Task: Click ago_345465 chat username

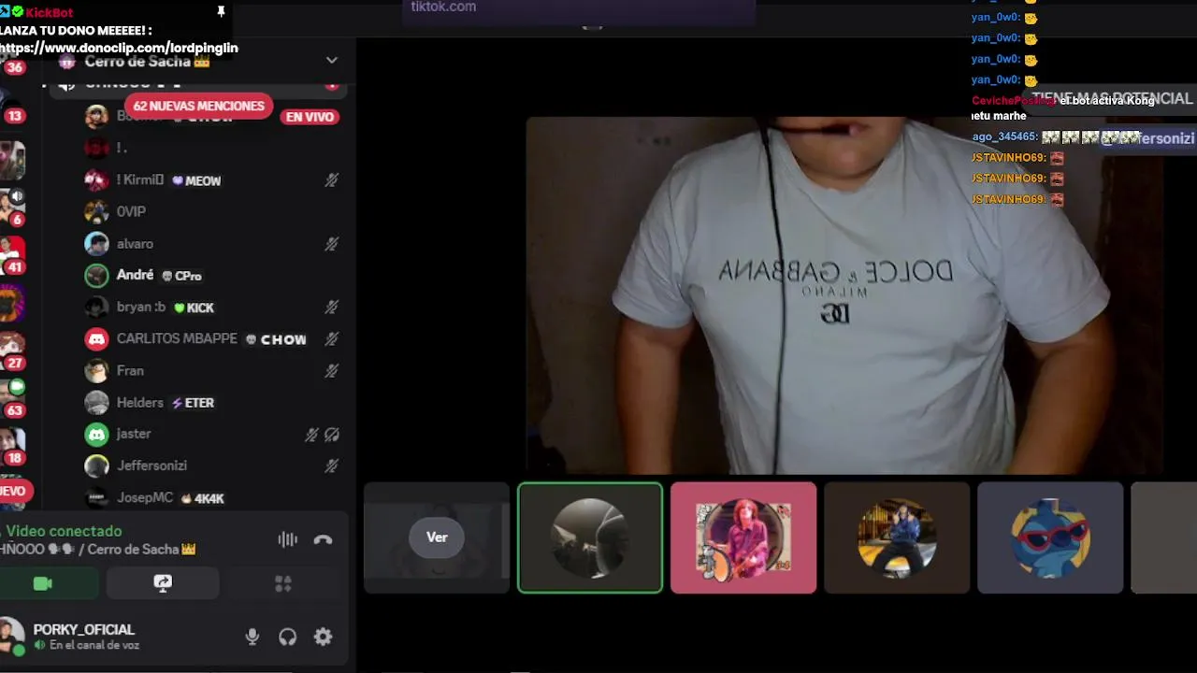Action: point(1004,136)
